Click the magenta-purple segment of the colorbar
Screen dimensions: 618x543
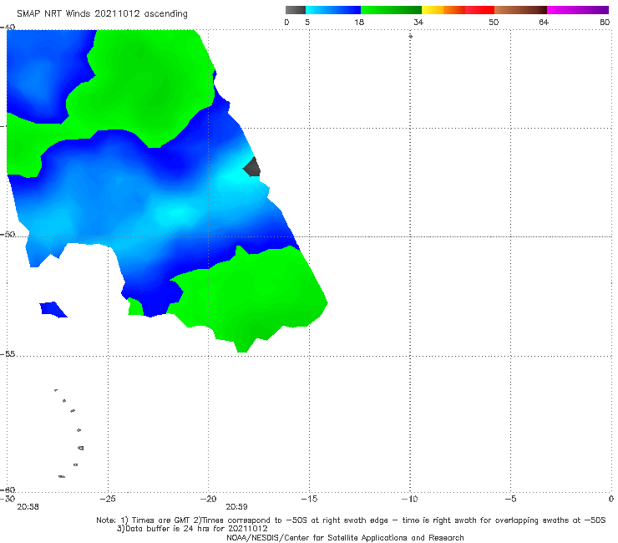point(578,10)
